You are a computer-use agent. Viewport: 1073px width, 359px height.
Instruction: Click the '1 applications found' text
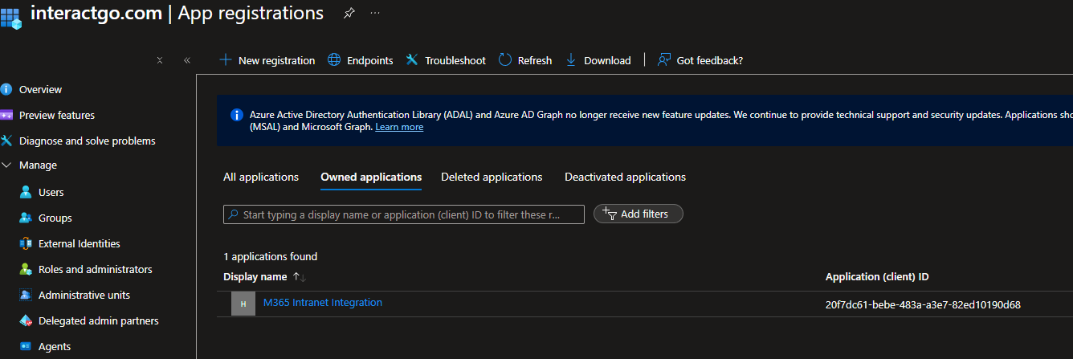tap(271, 257)
